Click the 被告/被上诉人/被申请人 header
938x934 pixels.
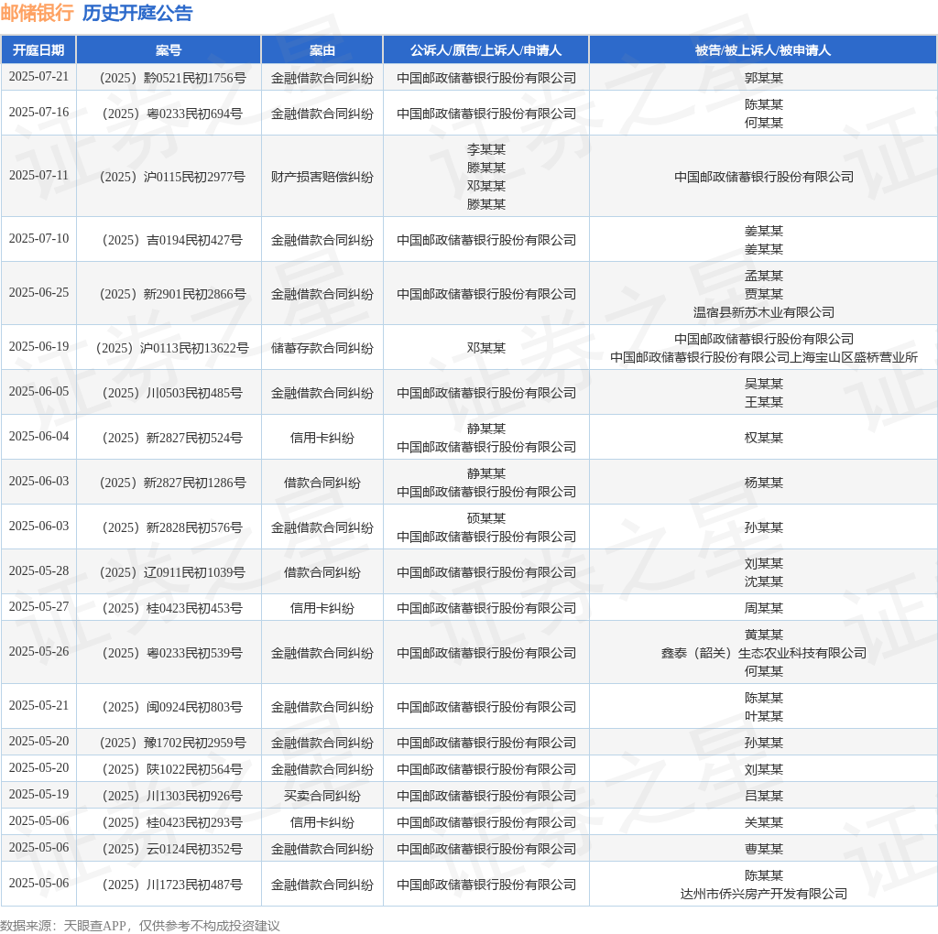click(x=763, y=50)
